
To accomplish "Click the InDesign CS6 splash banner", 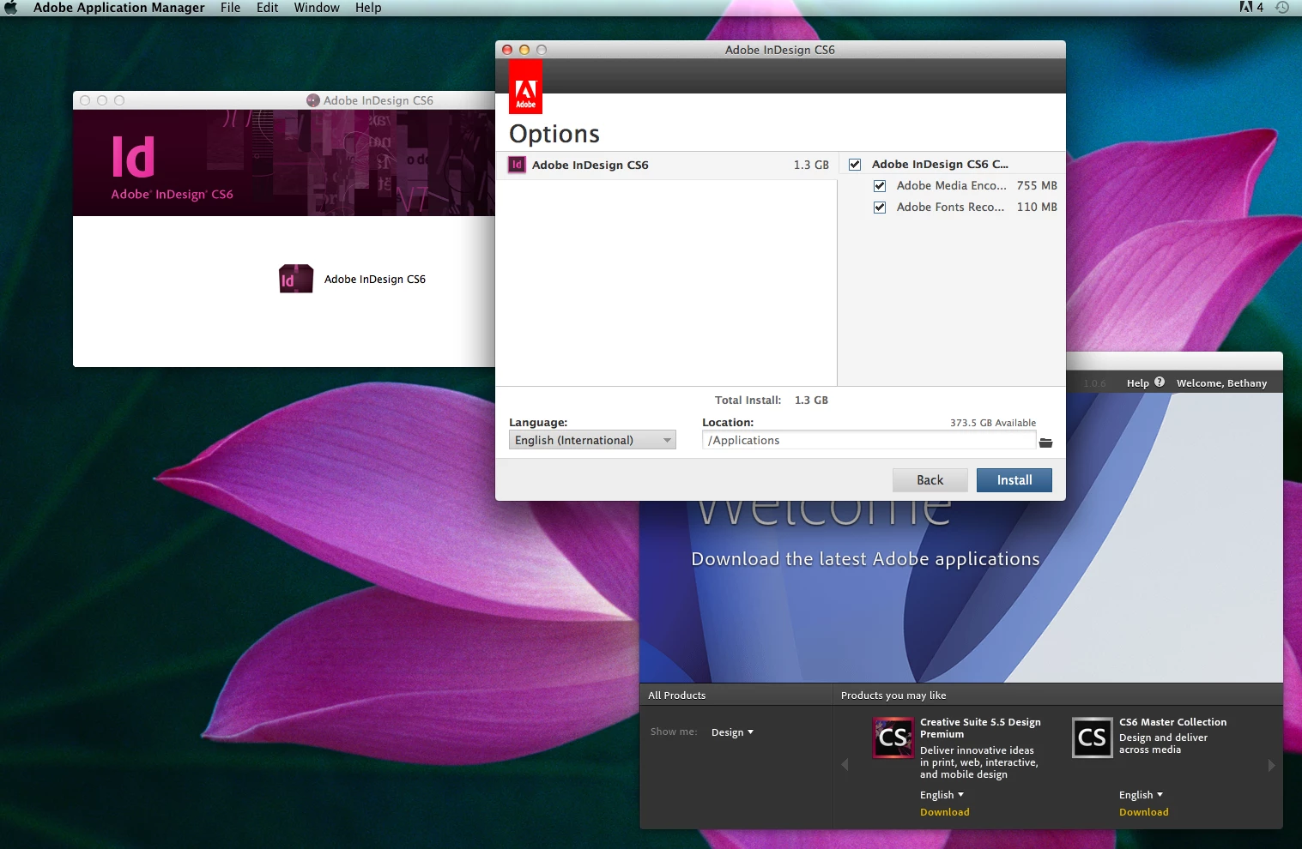I will (284, 163).
